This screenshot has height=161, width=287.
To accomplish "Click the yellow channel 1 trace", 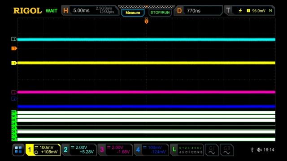I will point(147,63).
